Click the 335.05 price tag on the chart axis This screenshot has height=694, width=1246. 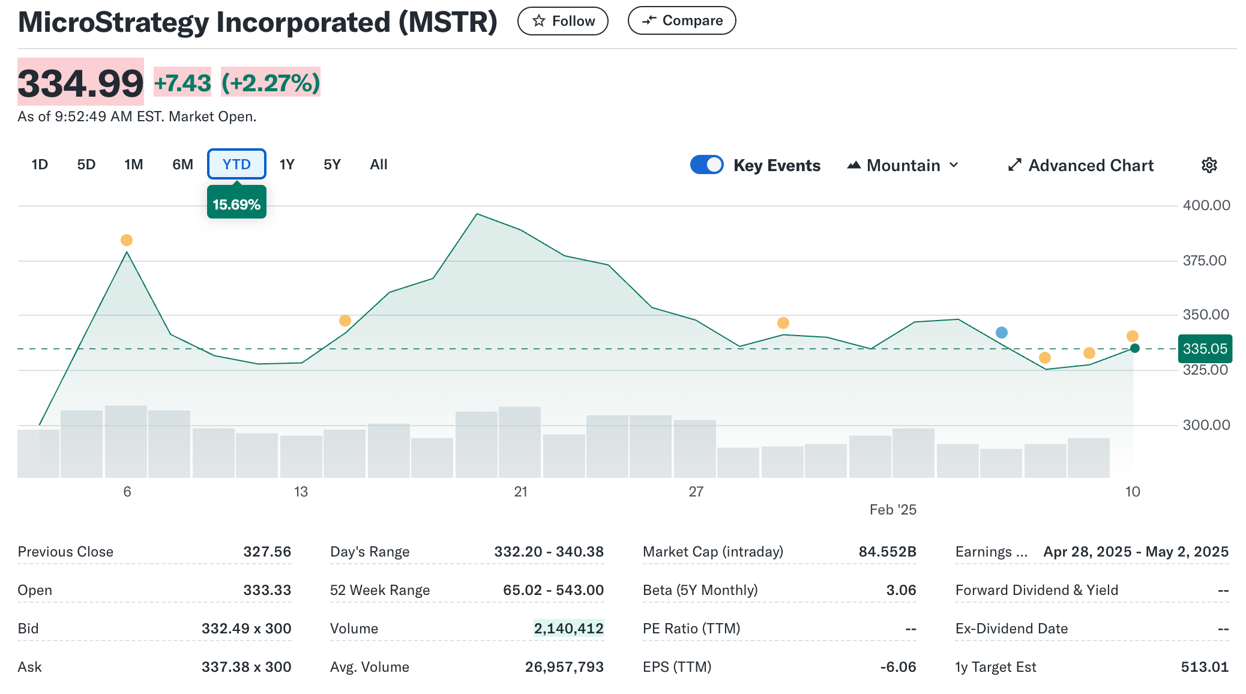point(1205,348)
